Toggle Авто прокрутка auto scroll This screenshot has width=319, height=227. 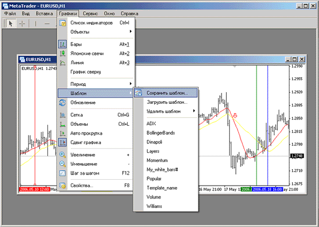(x=96, y=133)
